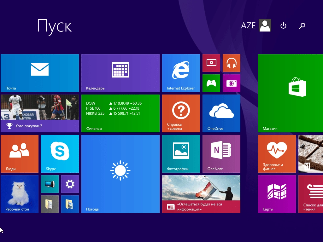Image resolution: width=323 pixels, height=242 pixels.
Task: Open the Video tile with play icon
Action: click(211, 63)
